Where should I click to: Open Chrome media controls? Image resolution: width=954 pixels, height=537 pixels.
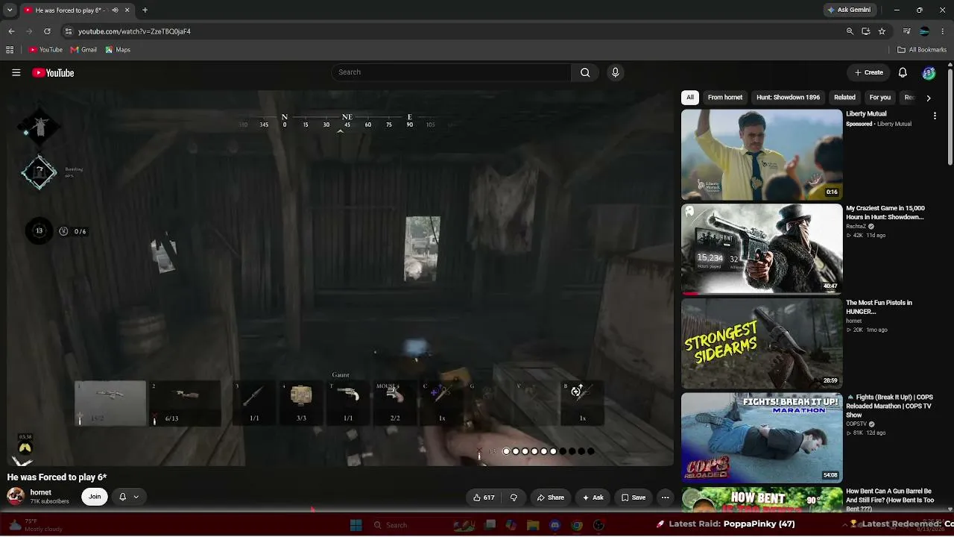pos(906,31)
